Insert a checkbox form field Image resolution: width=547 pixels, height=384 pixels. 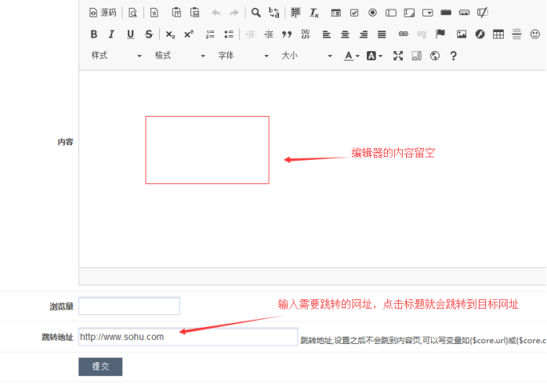[354, 13]
